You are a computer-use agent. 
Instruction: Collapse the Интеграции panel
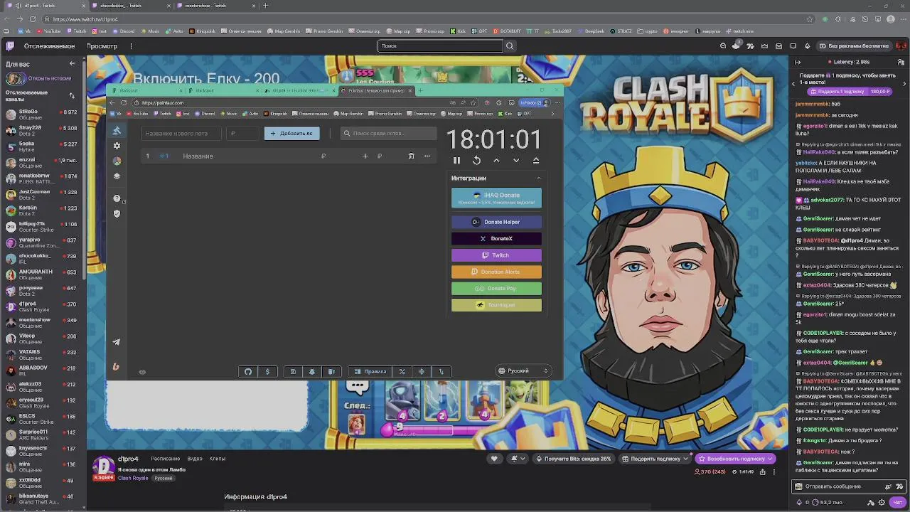click(538, 178)
